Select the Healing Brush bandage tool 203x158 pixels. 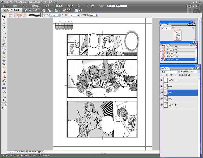coord(4,68)
